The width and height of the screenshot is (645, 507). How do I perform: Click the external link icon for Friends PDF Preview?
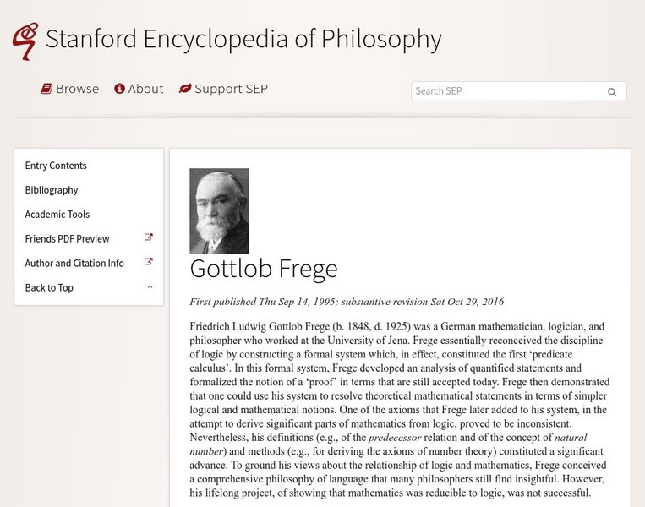pyautogui.click(x=149, y=238)
